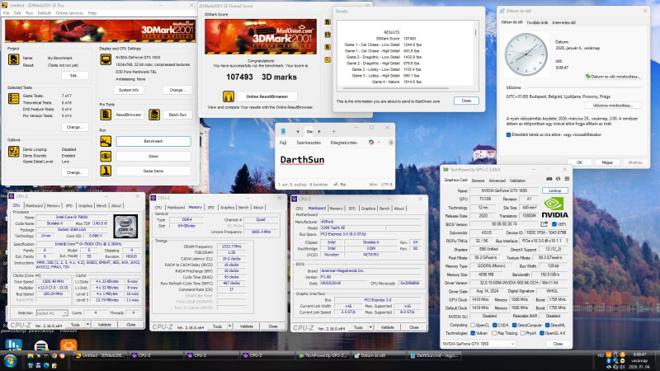Click the previous tab arrow in Notepad
This screenshot has height=371, width=660.
[297, 132]
